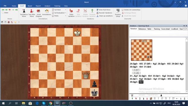
Task: Click highlighted move Kh1 in notation
Action: click(x=141, y=82)
